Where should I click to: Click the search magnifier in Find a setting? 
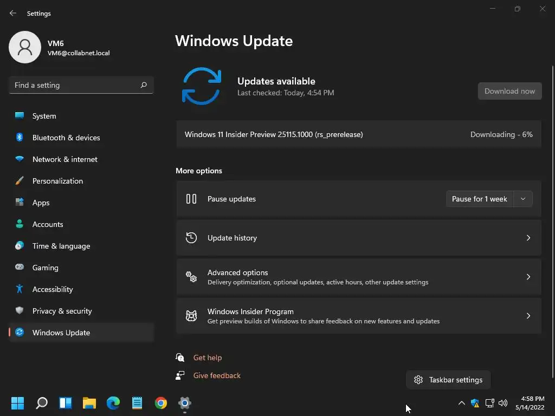[x=143, y=85]
